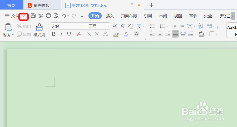237x127 pixels.
Task: Open the 插入 ribbon tab
Action: tap(110, 16)
